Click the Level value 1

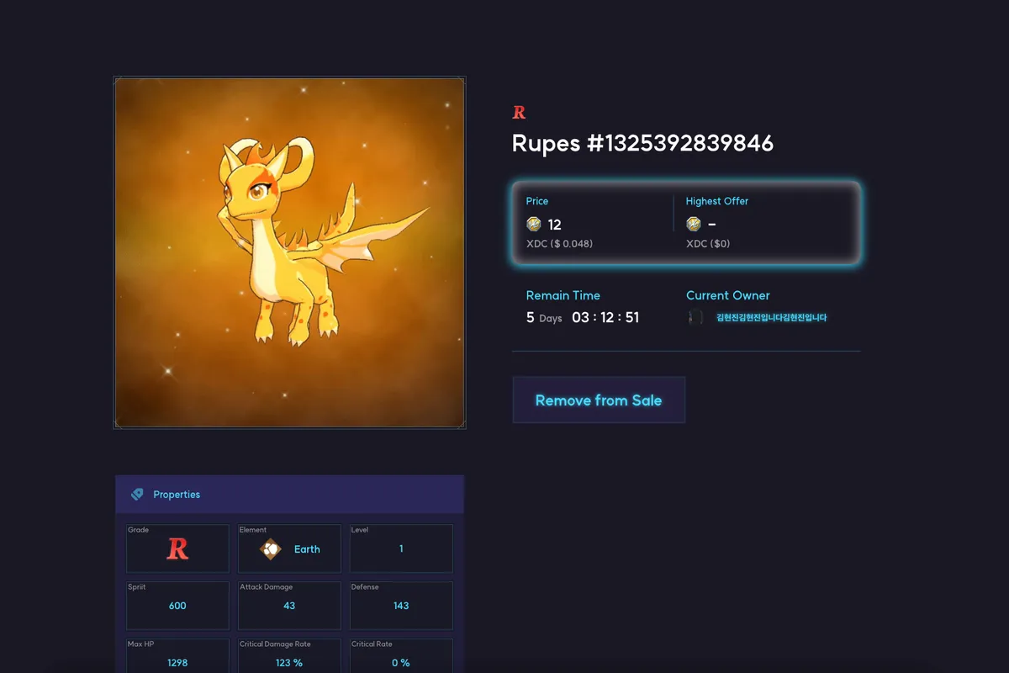[x=401, y=548]
